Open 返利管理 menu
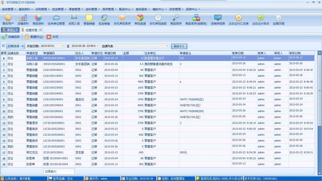Image resolution: width=322 pixels, height=181 pixels. pyautogui.click(x=93, y=9)
